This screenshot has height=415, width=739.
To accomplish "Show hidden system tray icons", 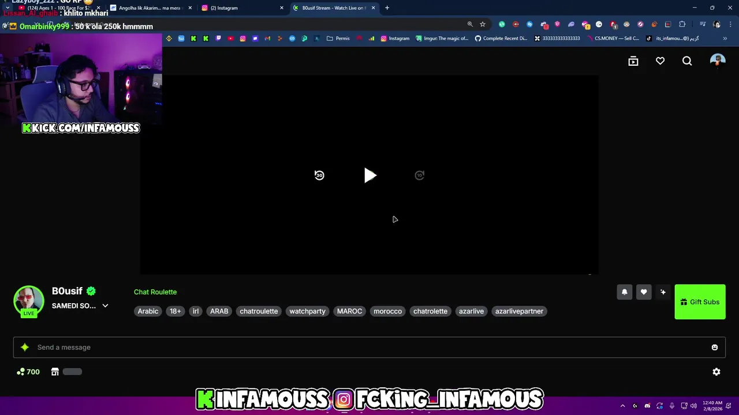I will [x=622, y=406].
